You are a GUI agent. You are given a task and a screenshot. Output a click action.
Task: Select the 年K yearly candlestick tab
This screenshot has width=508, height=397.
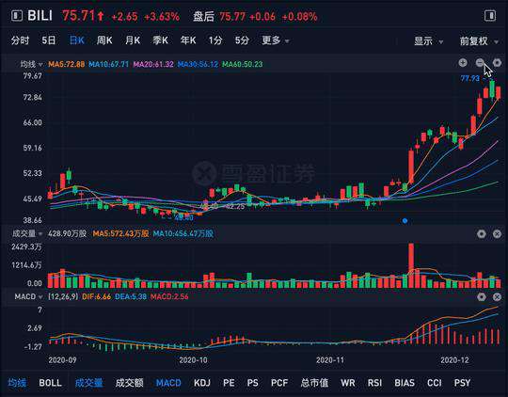tap(188, 40)
